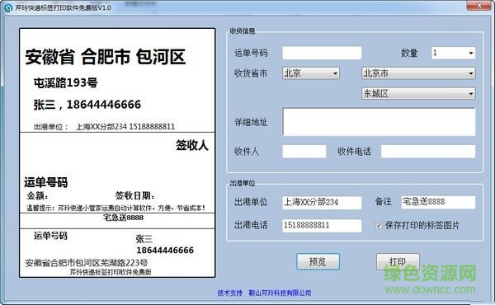Image resolution: width=495 pixels, height=305 pixels.
Task: Close the label printing window
Action: (478, 6)
